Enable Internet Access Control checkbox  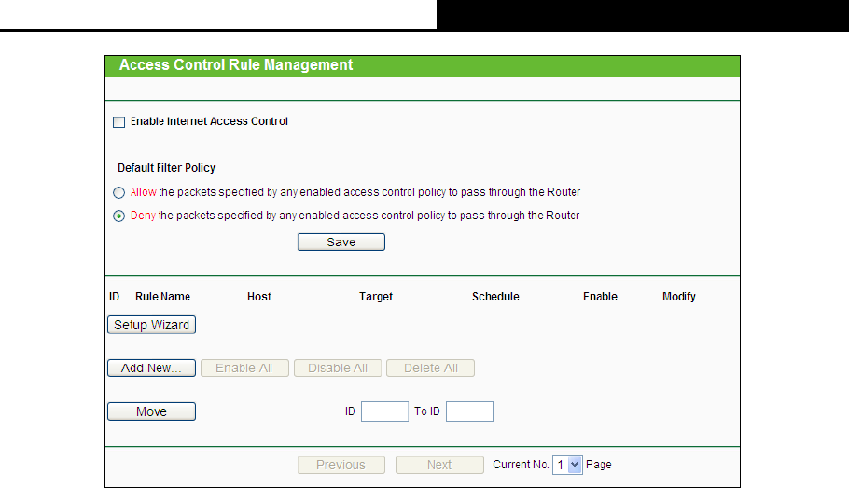(x=119, y=122)
